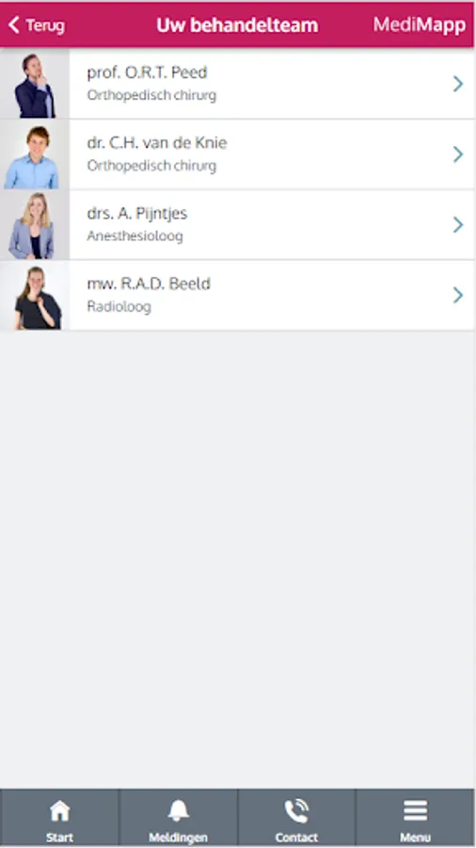Expand chevron for mw. R.A.D. Beeld
476x848 pixels.
point(457,295)
